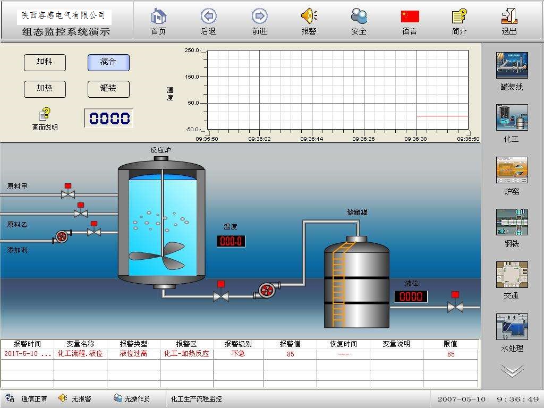Open 画面说明 help icon
The image size is (544, 408).
[45, 114]
